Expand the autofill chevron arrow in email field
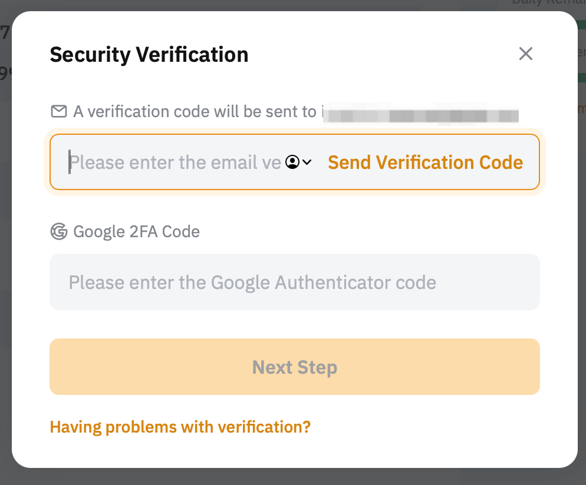The width and height of the screenshot is (586, 485). (307, 162)
